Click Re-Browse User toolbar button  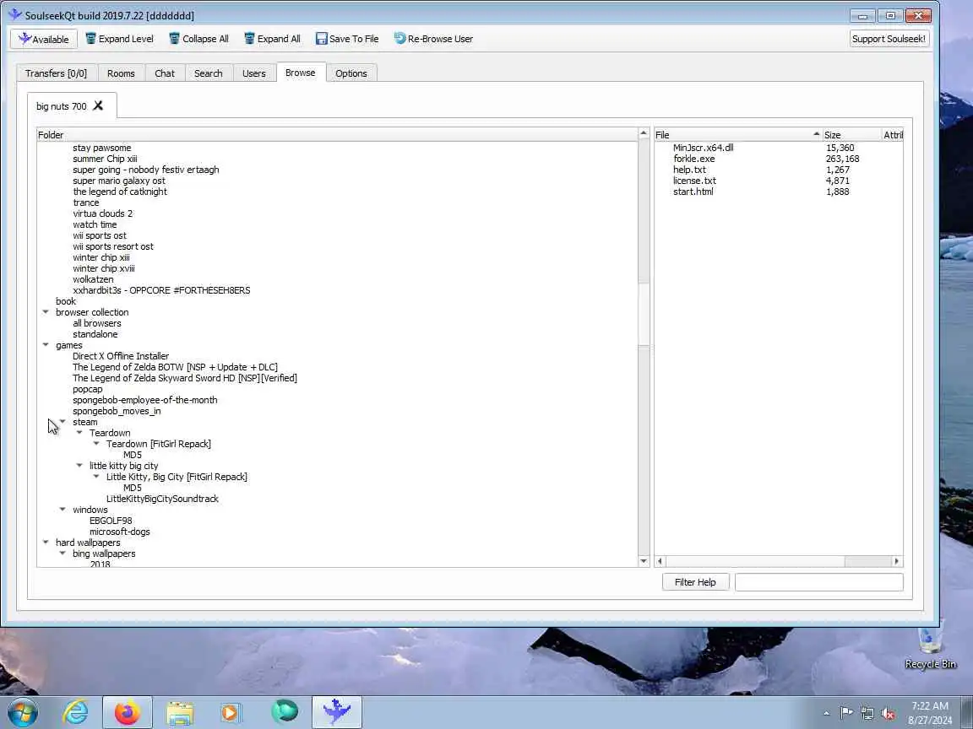point(433,39)
